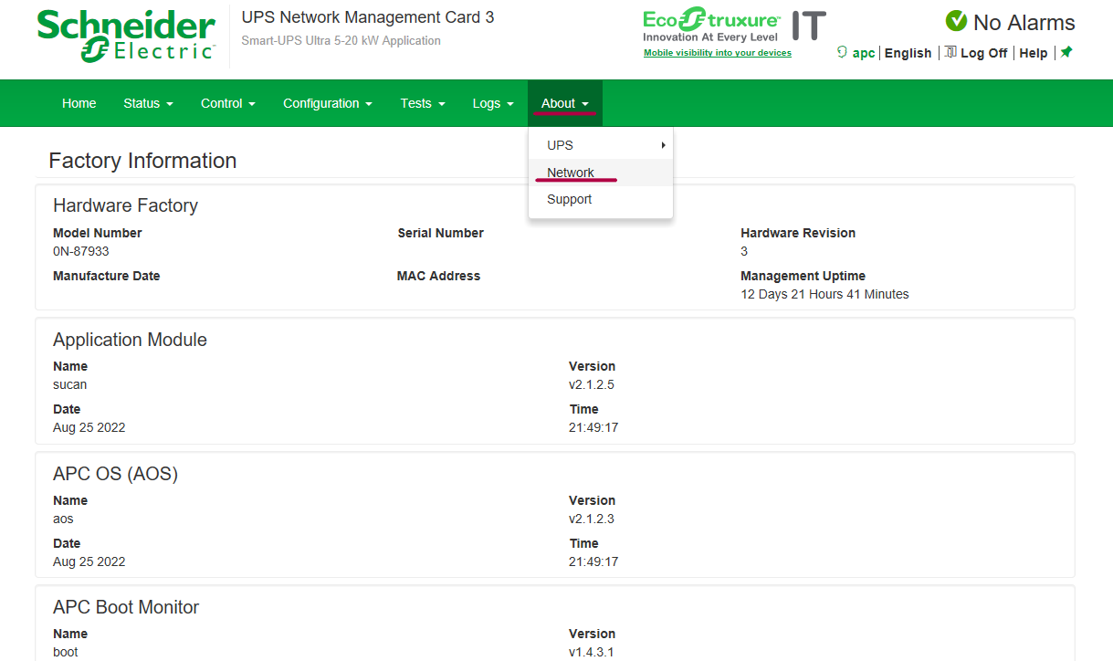
Task: Click the Serial Number label
Action: click(441, 233)
